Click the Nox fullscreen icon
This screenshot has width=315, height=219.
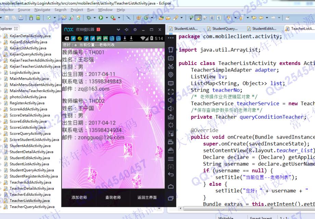tap(171, 92)
